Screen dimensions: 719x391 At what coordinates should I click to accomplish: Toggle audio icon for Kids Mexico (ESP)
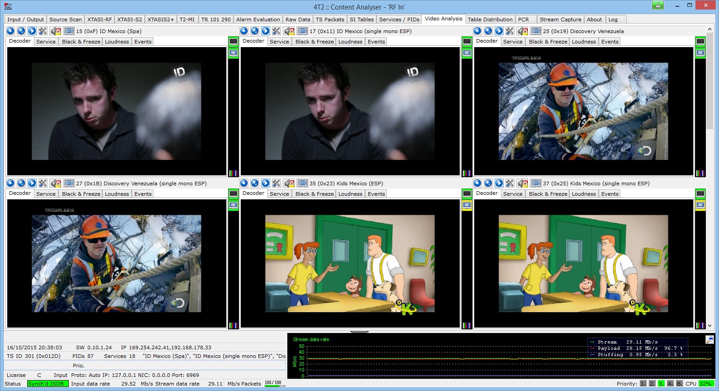(289, 183)
